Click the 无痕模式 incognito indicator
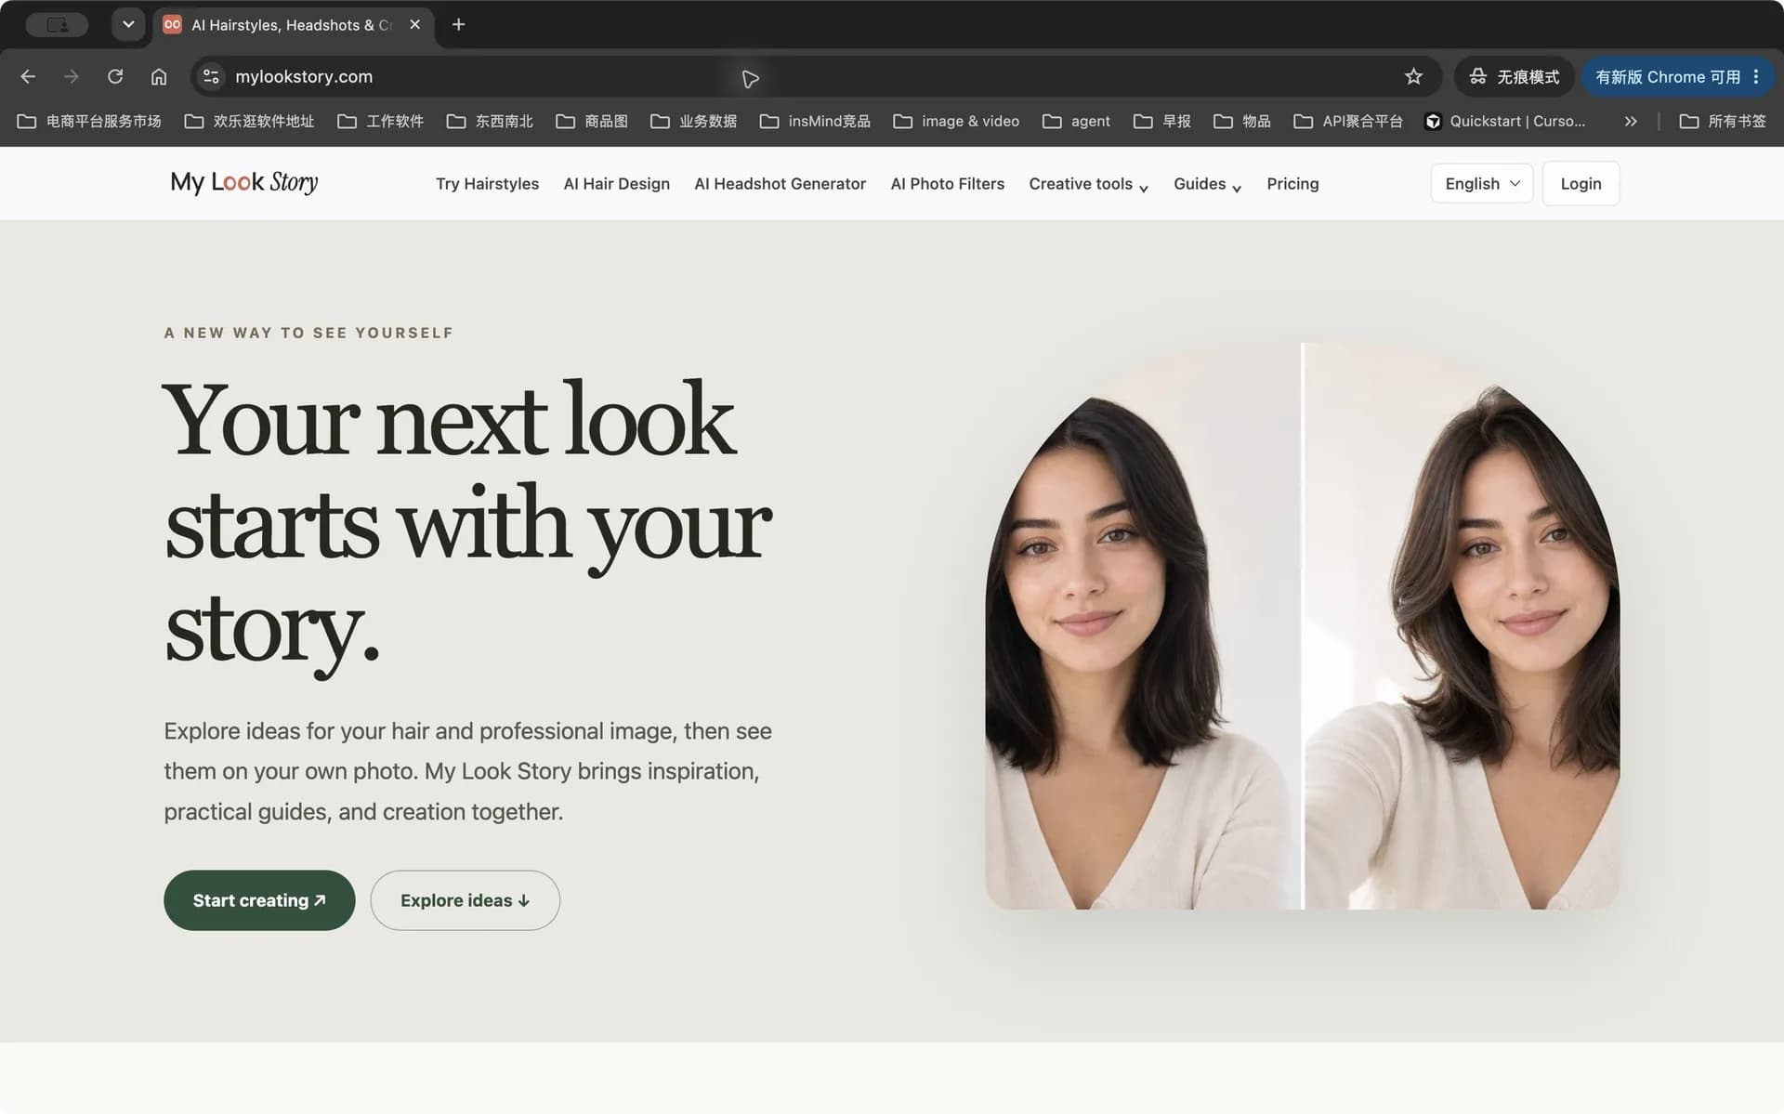Viewport: 1784px width, 1114px height. point(1514,76)
